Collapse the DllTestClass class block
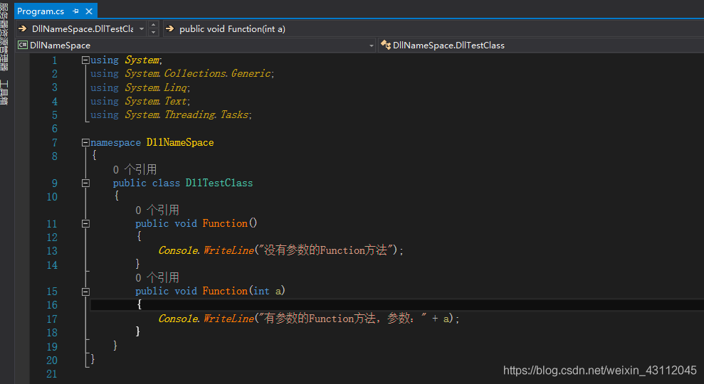Image resolution: width=704 pixels, height=384 pixels. coord(85,183)
